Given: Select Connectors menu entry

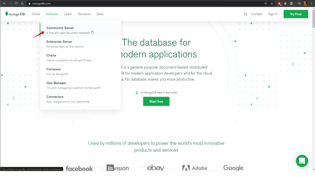Looking at the screenshot, I should click(x=80, y=99).
